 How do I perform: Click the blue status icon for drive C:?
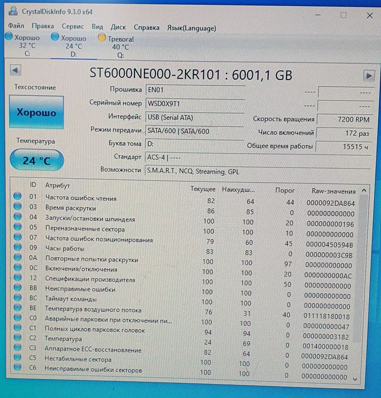tap(9, 36)
